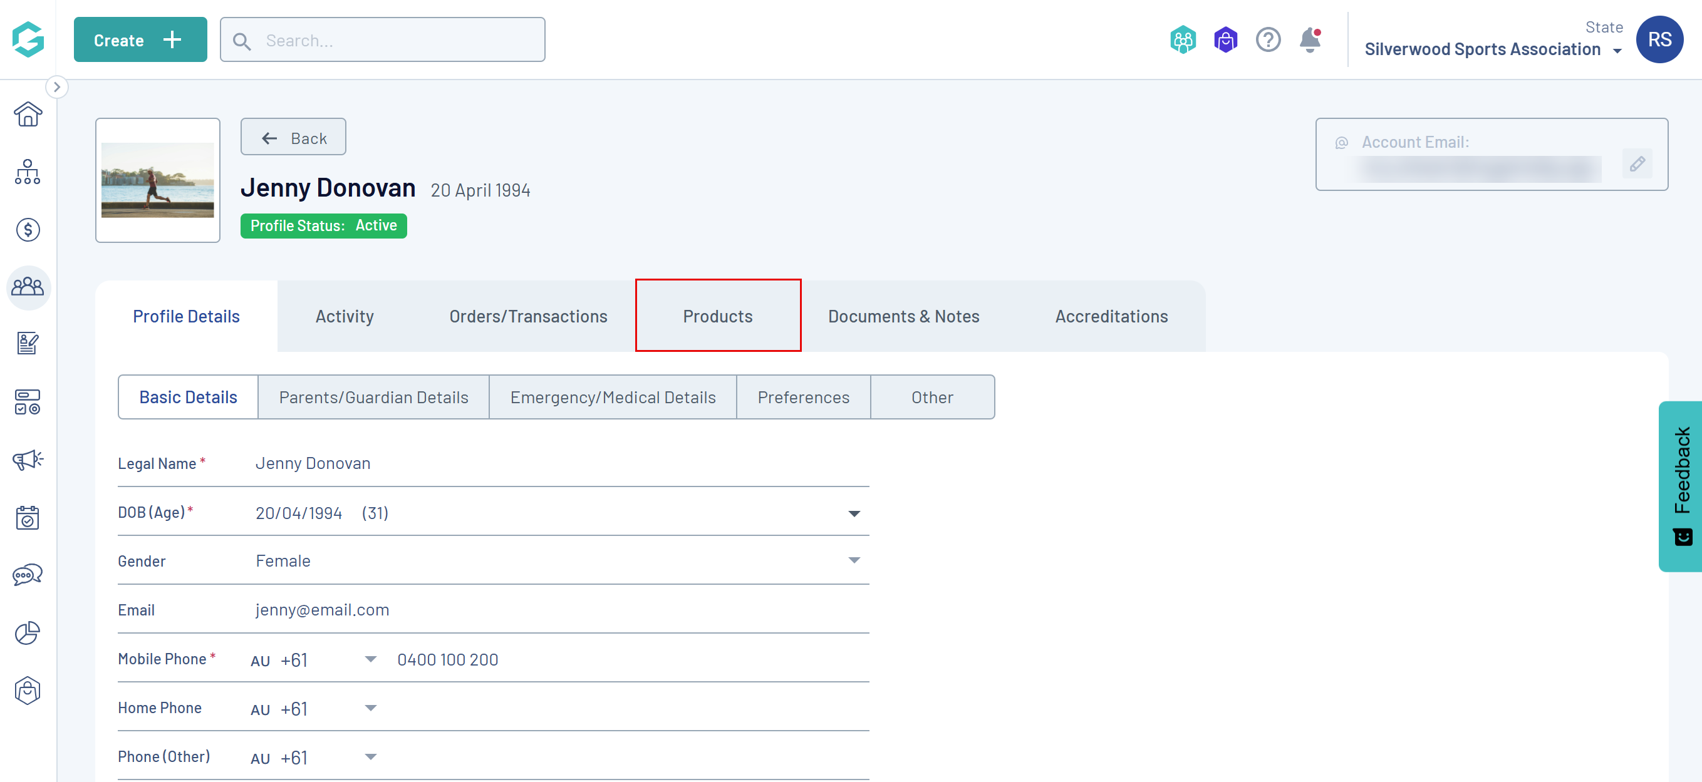Open the pie chart reports icon
This screenshot has height=782, width=1702.
coord(28,633)
